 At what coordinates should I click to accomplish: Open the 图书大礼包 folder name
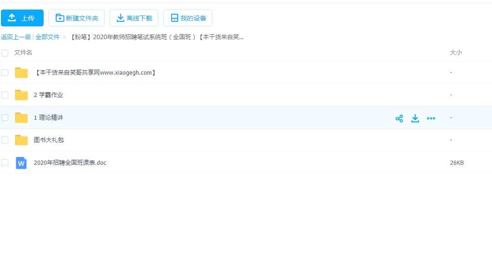click(x=49, y=140)
